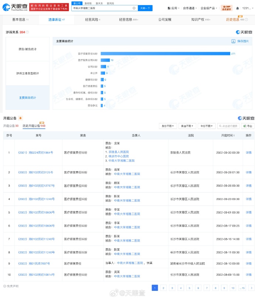Clear the search box with the X icon
255x299 pixels.
(x=134, y=8)
